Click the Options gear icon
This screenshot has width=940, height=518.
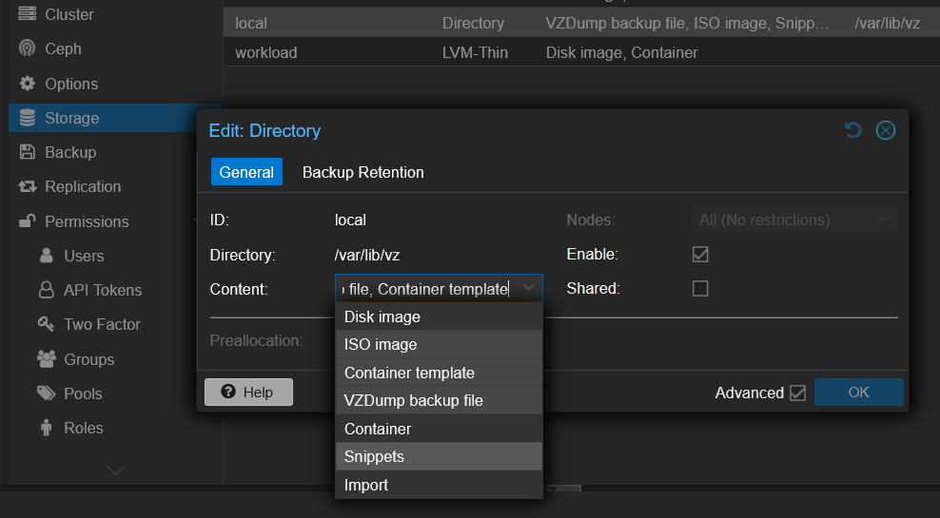(x=28, y=84)
